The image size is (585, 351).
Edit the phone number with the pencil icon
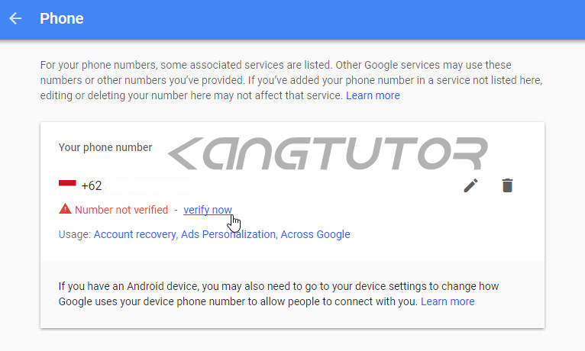(471, 185)
